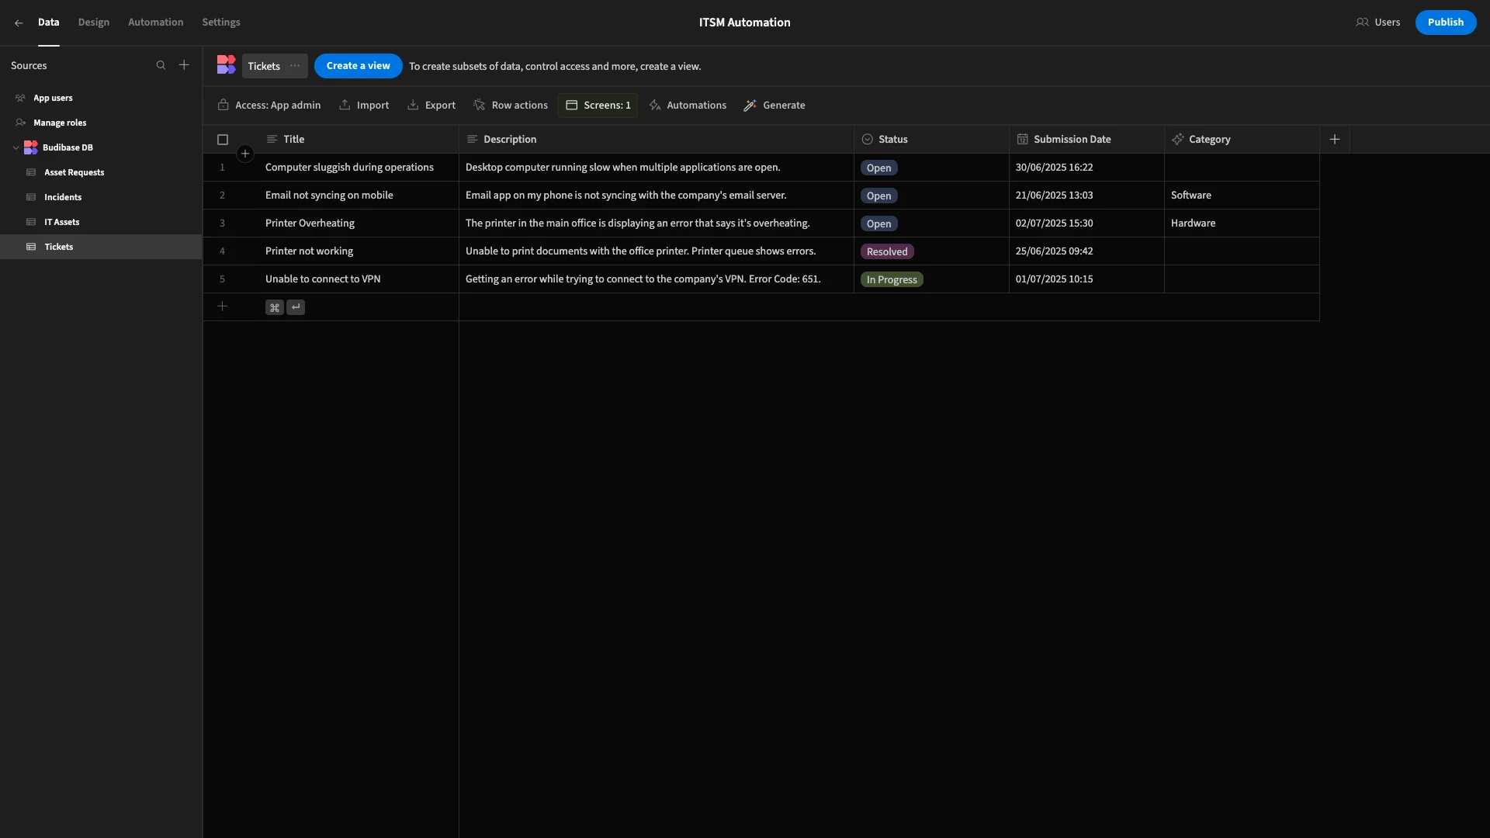Viewport: 1490px width, 838px height.
Task: Click the date 25/06/2025 09:42
Action: (x=1054, y=251)
